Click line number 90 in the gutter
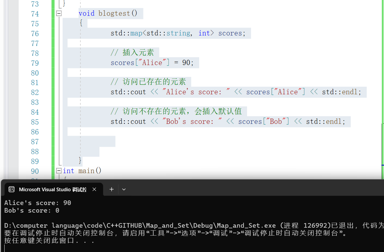The image size is (384, 252). 35,171
